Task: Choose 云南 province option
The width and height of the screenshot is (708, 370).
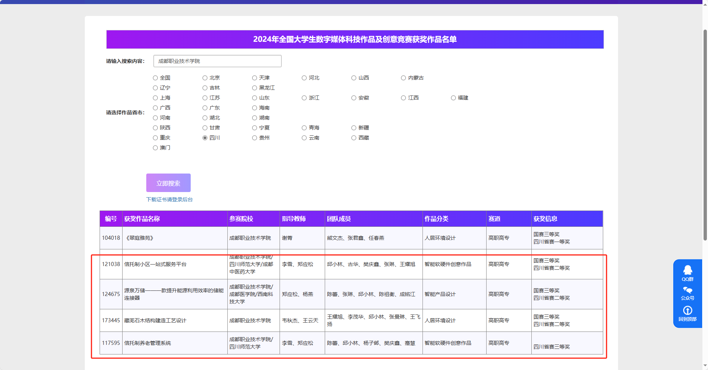Action: 304,138
